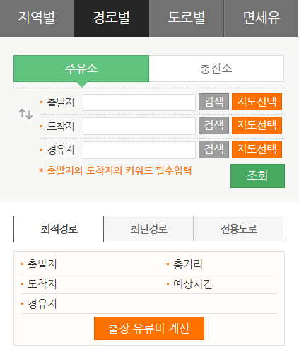Click 검색 button for 경유지
This screenshot has height=364, width=299.
tap(213, 149)
